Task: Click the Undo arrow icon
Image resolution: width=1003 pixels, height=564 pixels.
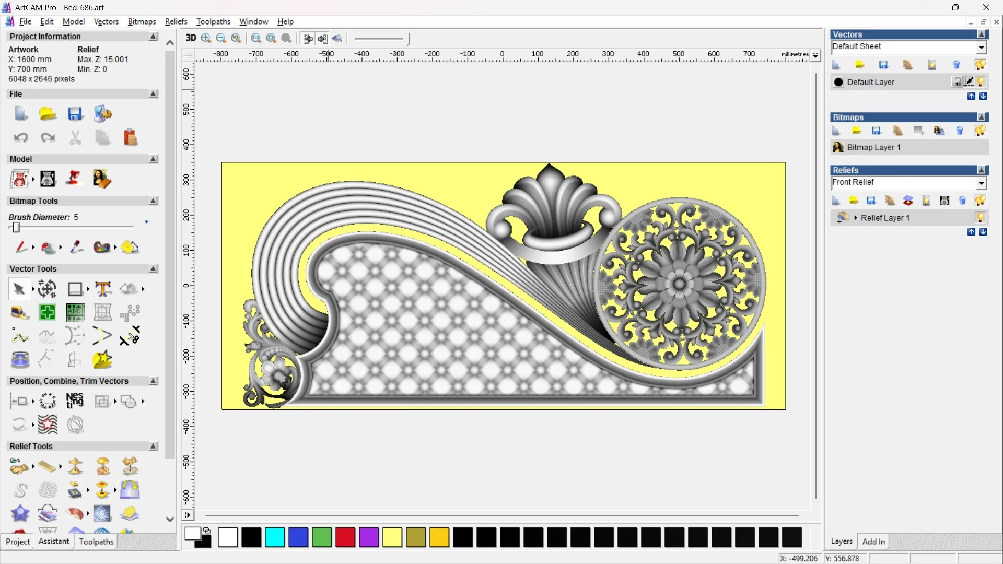Action: click(20, 137)
